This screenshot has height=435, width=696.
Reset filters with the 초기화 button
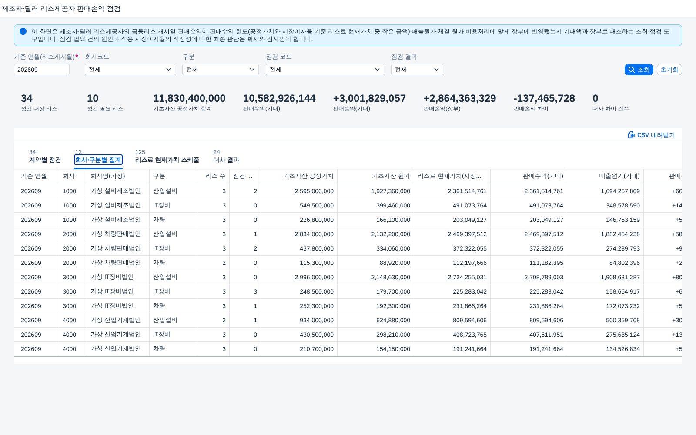pyautogui.click(x=669, y=70)
